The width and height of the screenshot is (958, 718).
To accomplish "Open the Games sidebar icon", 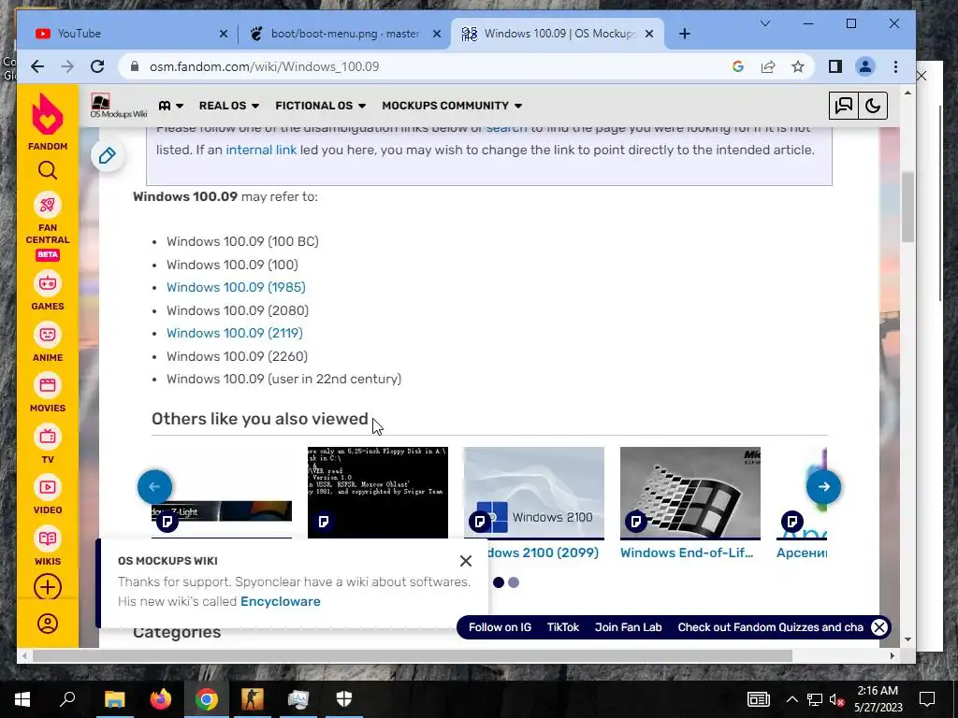I will point(48,284).
